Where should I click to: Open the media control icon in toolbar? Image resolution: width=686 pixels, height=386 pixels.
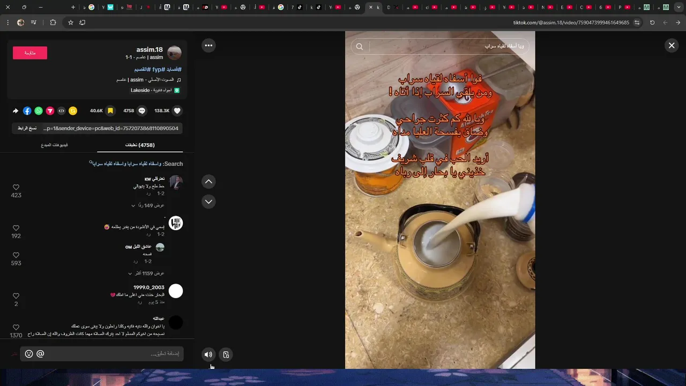[34, 23]
